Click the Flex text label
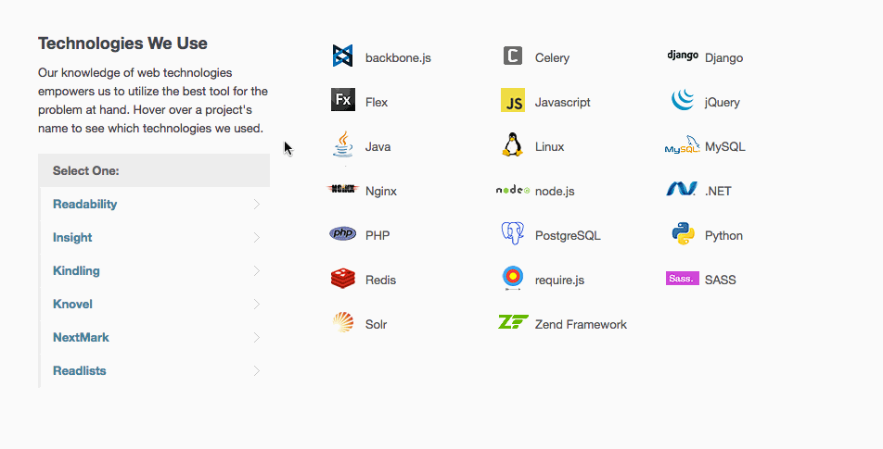 [377, 102]
